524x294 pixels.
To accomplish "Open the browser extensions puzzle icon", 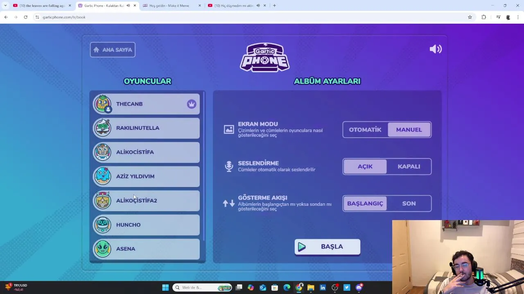I will [x=484, y=17].
